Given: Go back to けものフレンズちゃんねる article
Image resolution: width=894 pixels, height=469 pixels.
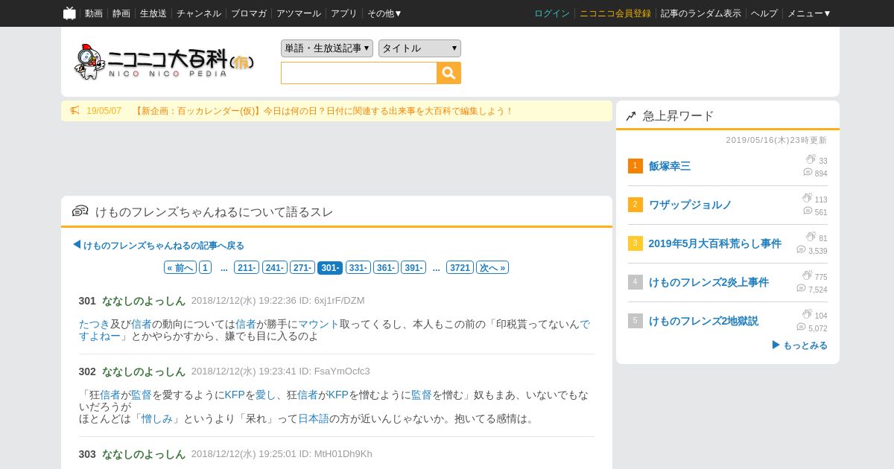Looking at the screenshot, I should [159, 245].
